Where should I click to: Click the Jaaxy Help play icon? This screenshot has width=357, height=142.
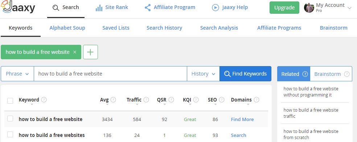(x=216, y=8)
